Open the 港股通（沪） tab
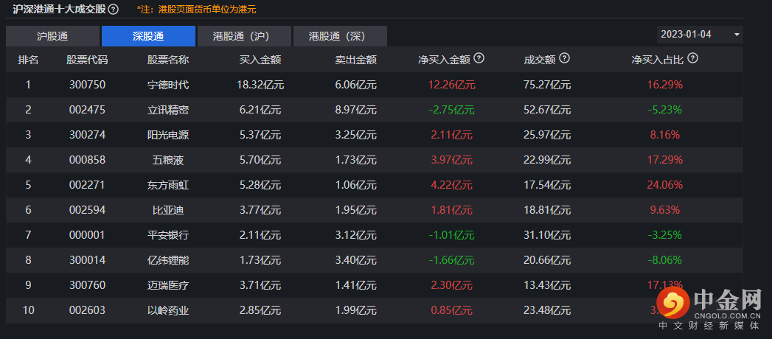Image resolution: width=772 pixels, height=339 pixels. pos(244,36)
